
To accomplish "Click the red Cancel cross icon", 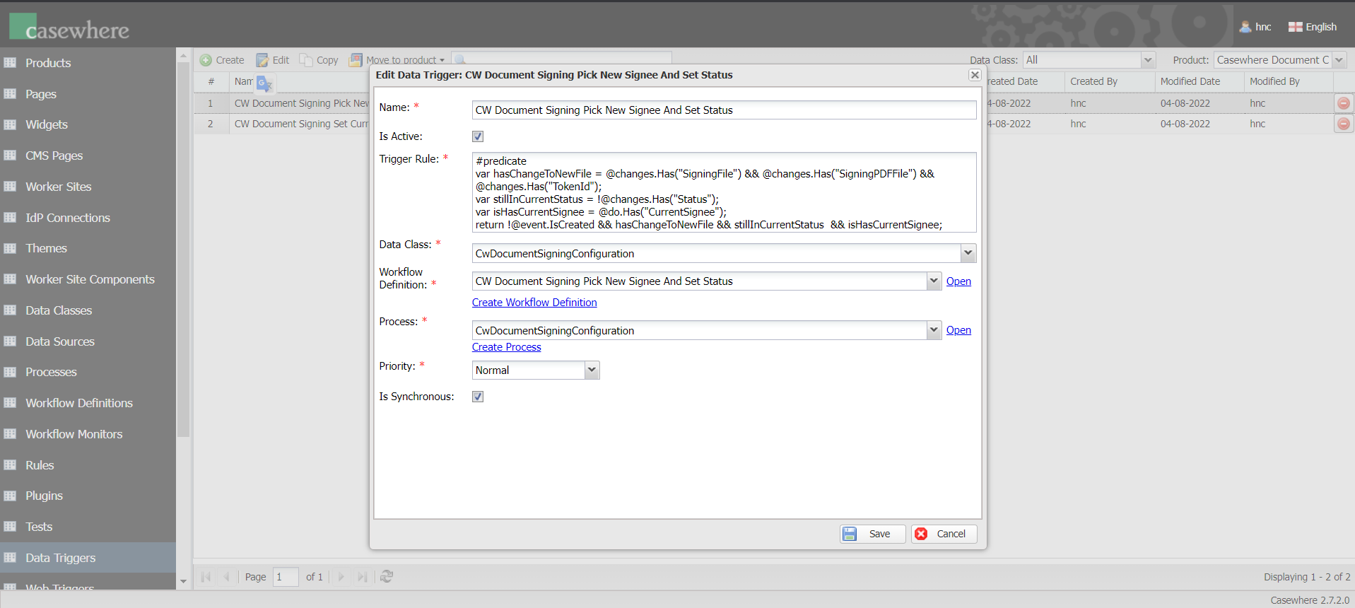I will click(921, 534).
